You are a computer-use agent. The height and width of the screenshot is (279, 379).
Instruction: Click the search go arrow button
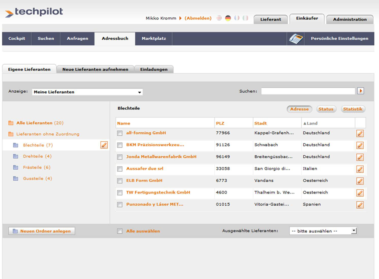[x=360, y=91]
